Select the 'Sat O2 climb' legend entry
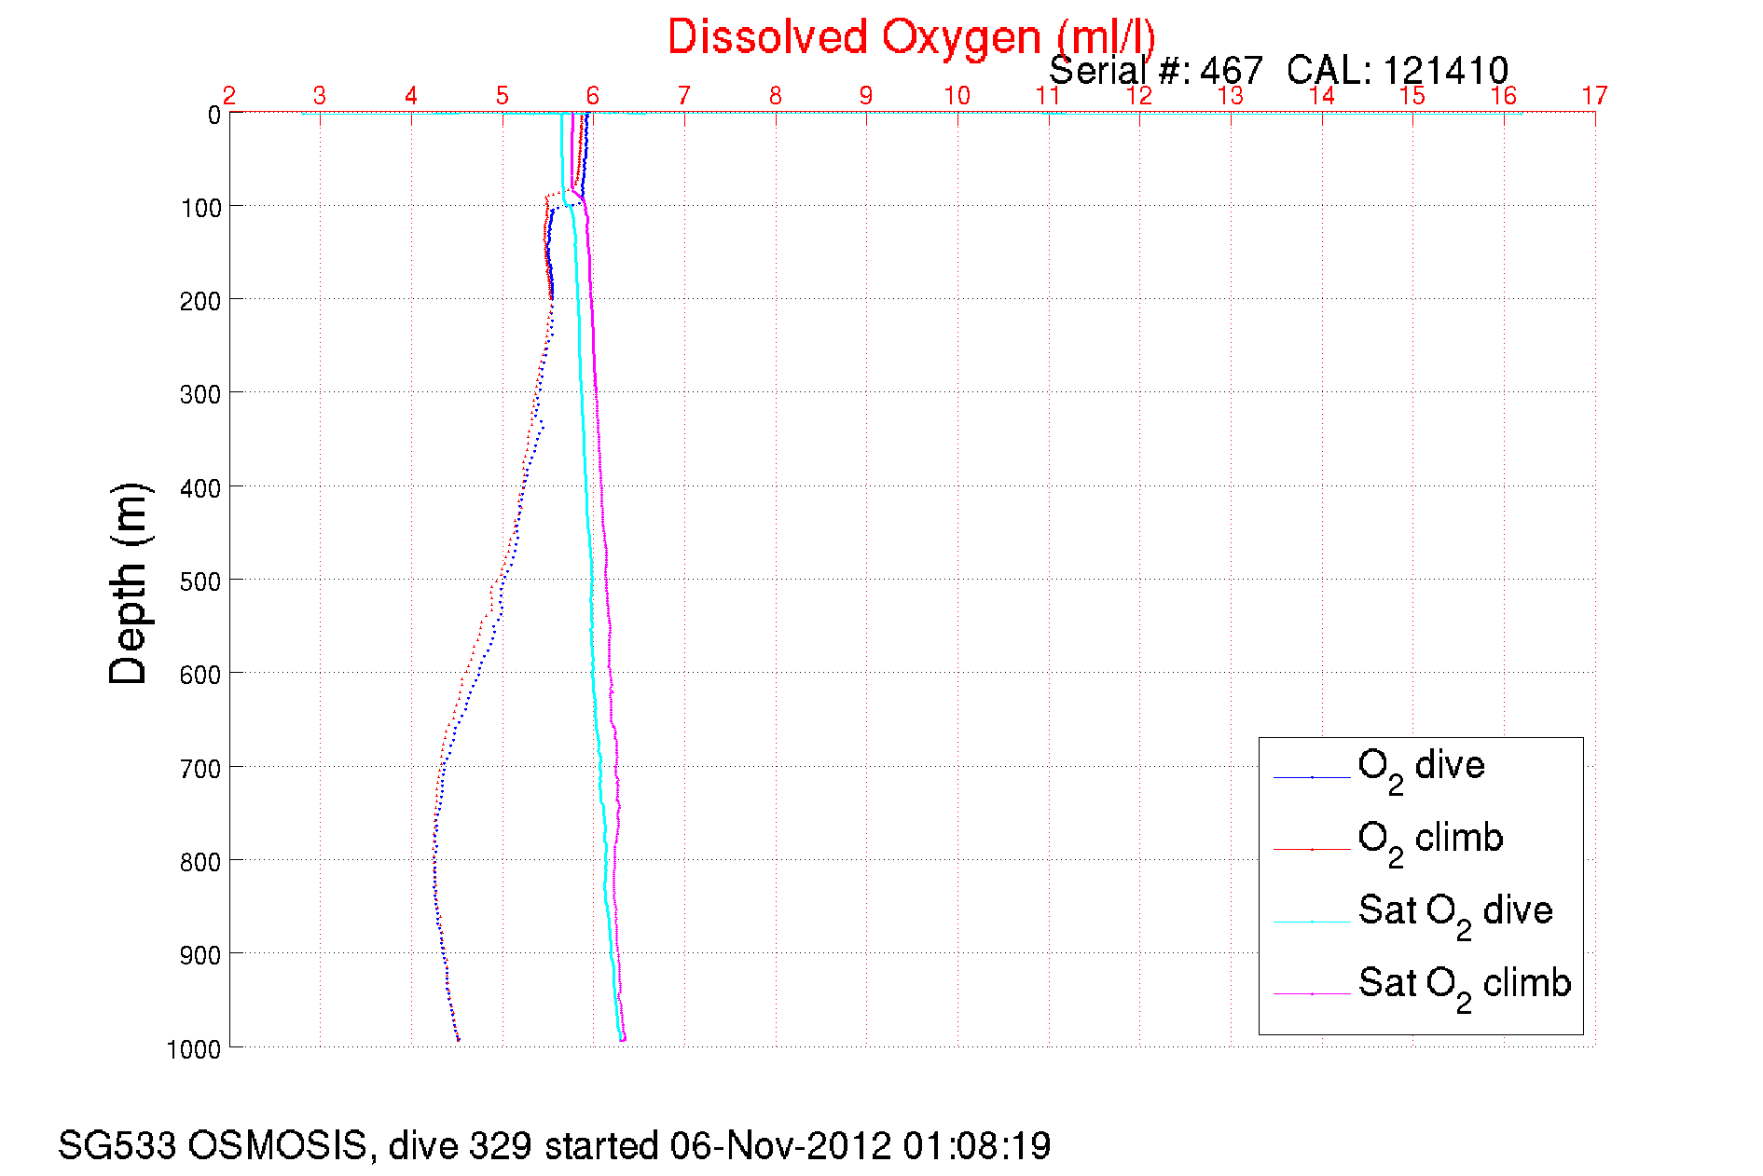The width and height of the screenshot is (1763, 1176). tap(1465, 988)
